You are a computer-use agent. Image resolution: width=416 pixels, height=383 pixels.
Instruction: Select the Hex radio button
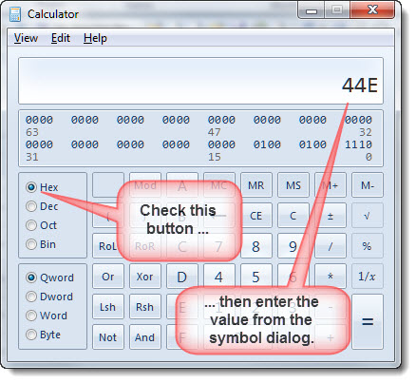coord(42,187)
